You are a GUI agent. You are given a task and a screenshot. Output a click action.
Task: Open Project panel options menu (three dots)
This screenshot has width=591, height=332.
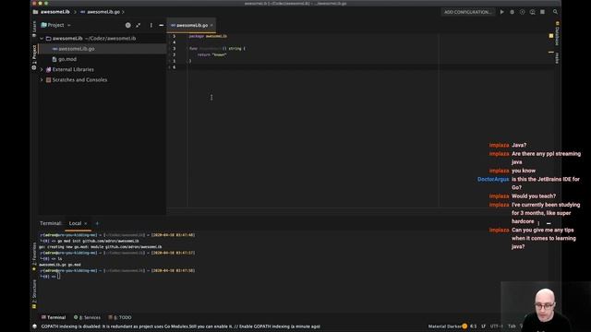(x=151, y=25)
